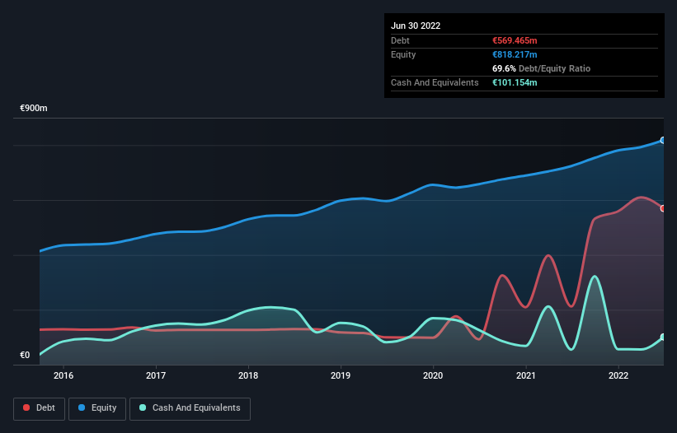
Task: Click the 2020 x-axis label
Action: (433, 375)
